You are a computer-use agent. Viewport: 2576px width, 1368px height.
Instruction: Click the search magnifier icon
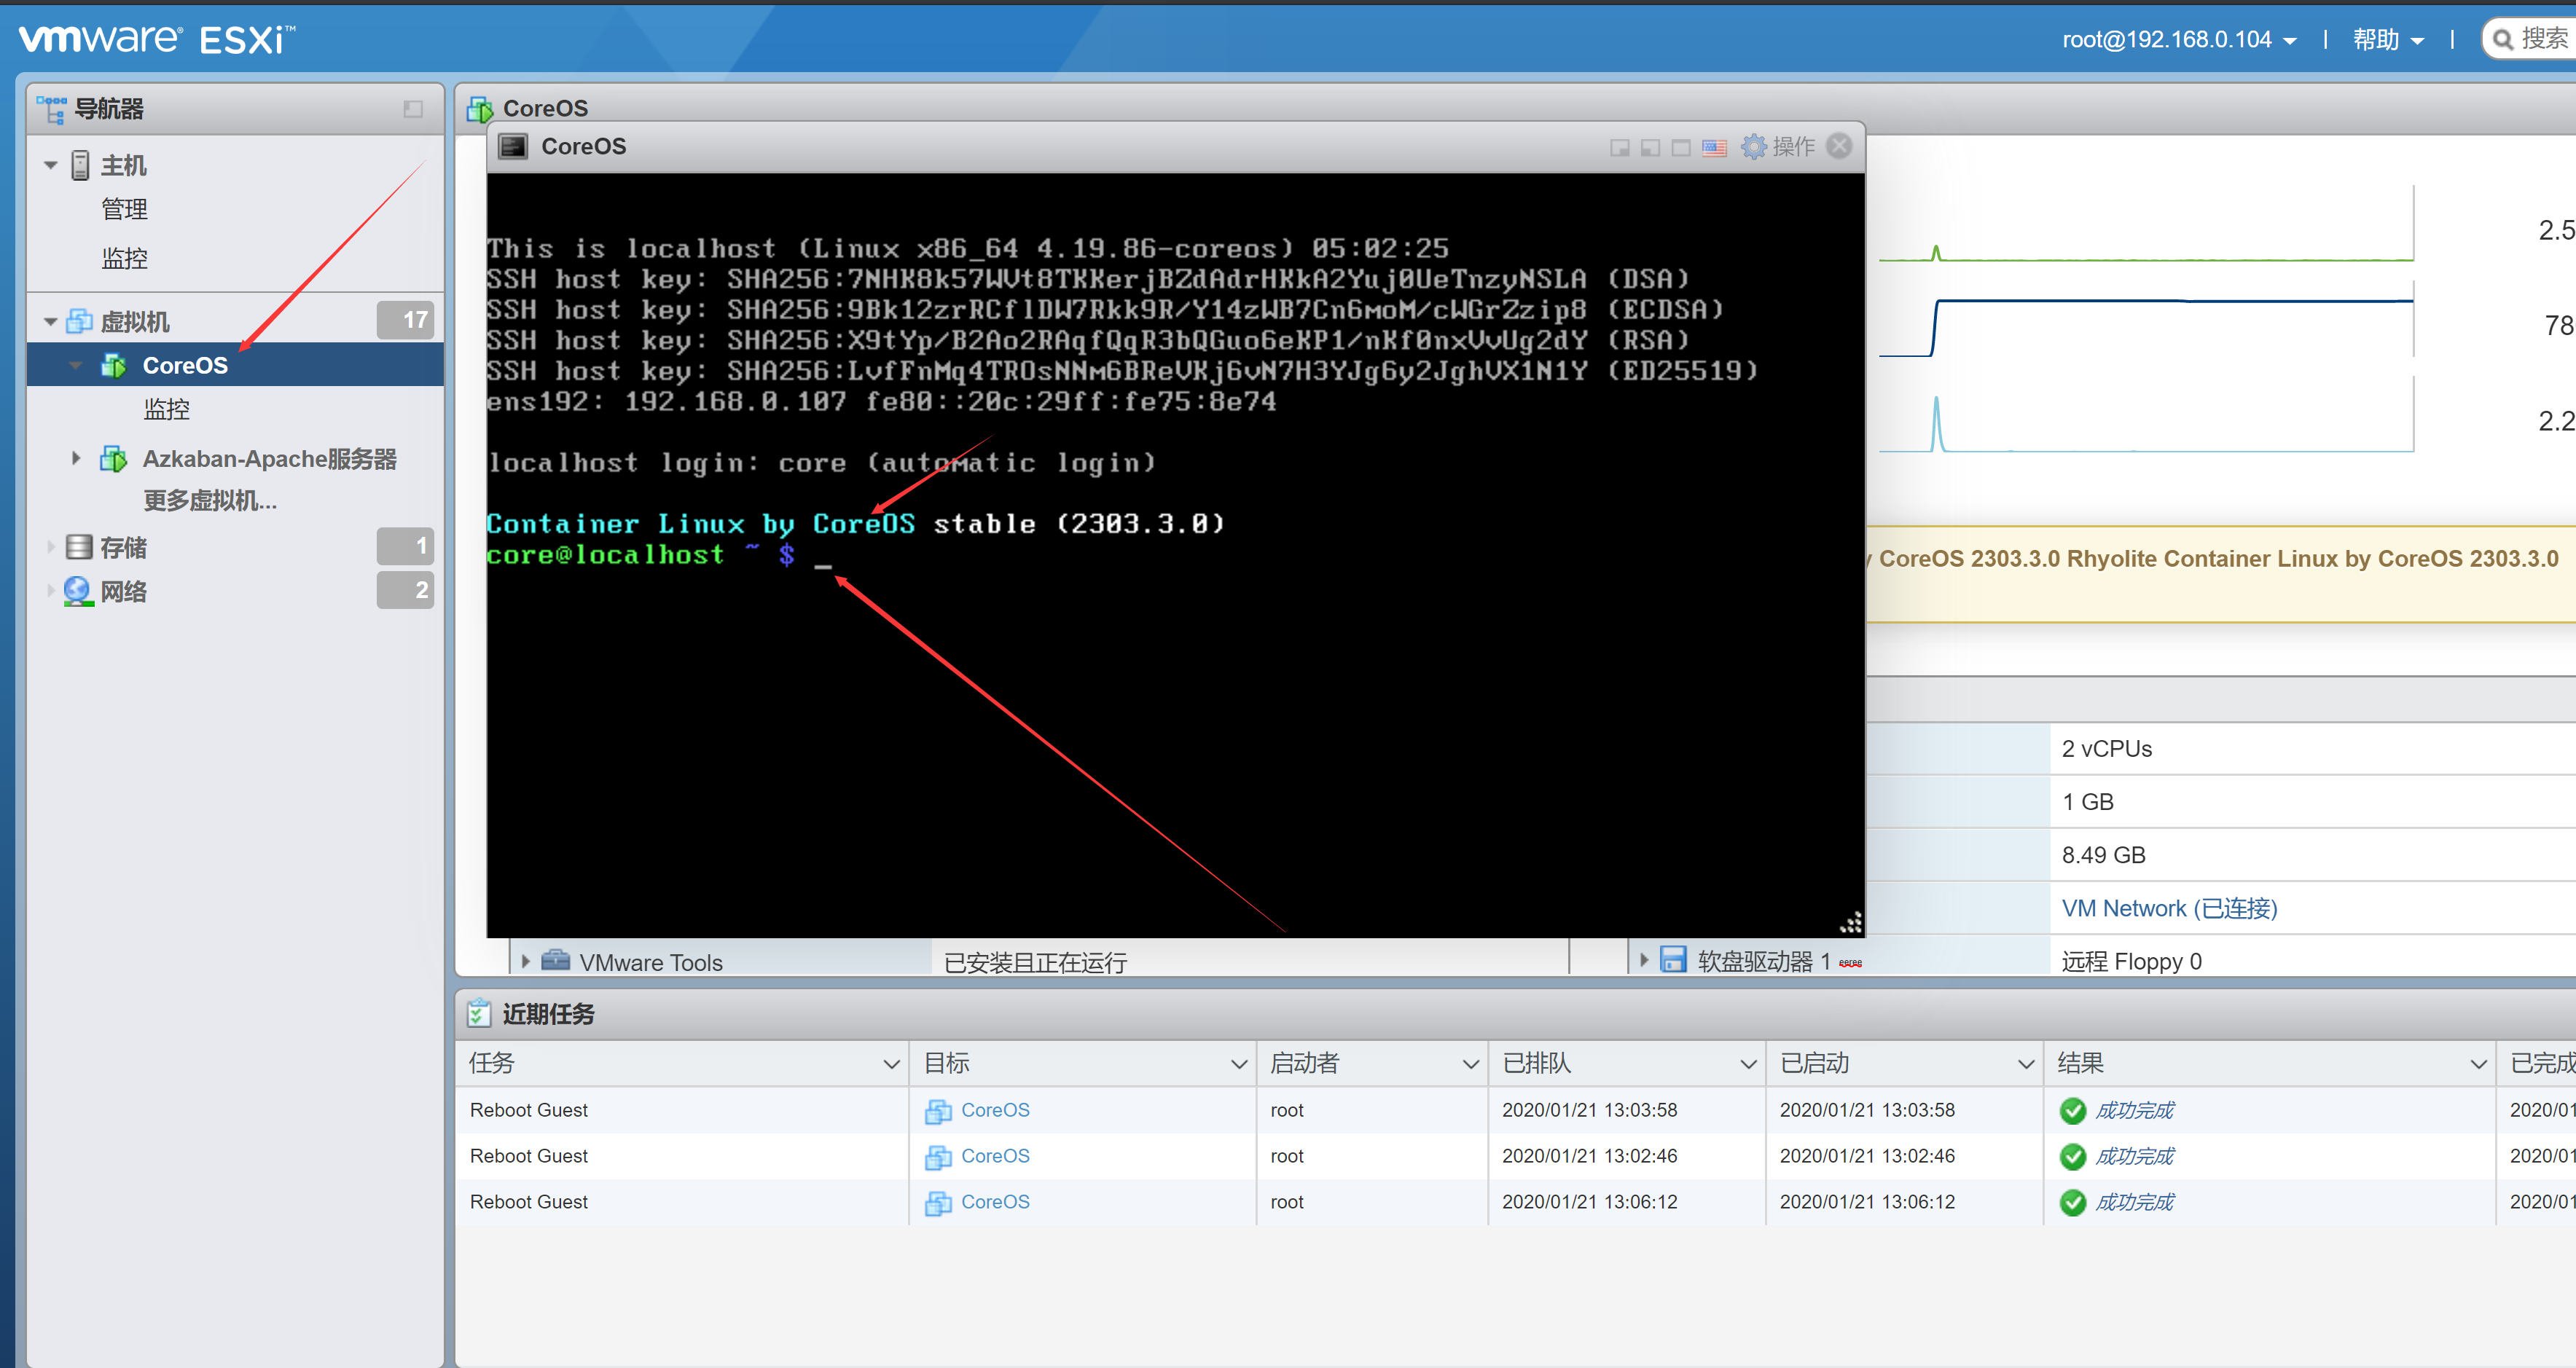(2503, 39)
